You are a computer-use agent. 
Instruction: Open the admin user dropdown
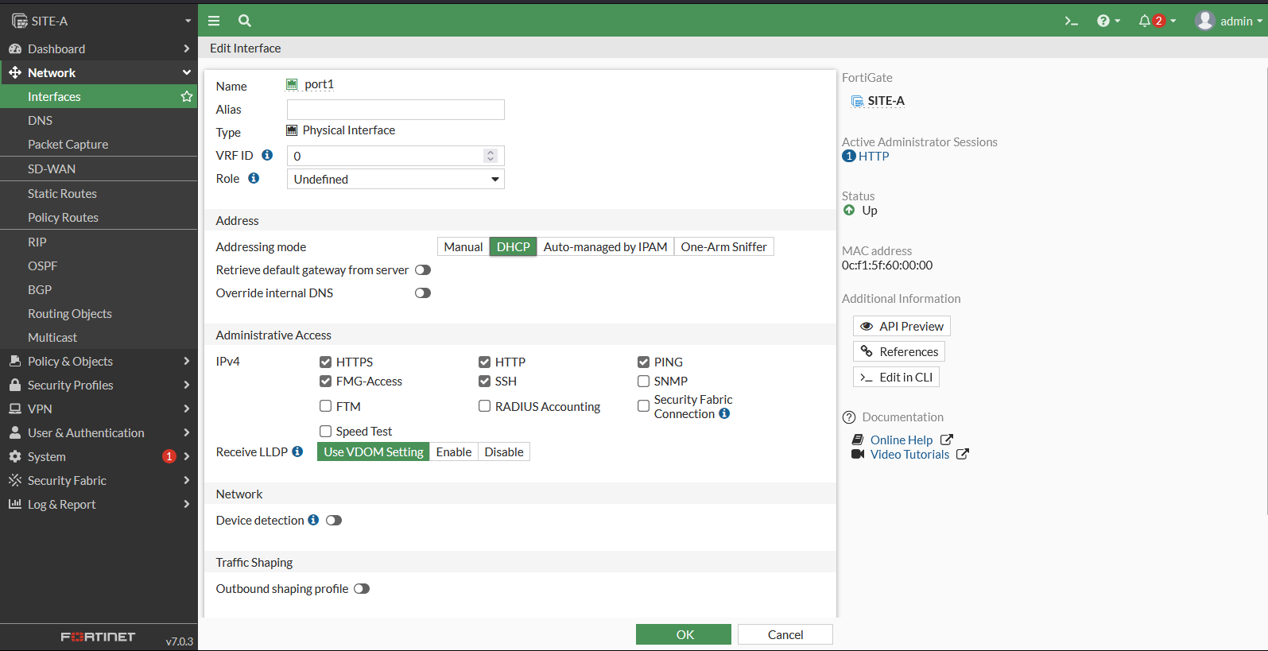1229,21
